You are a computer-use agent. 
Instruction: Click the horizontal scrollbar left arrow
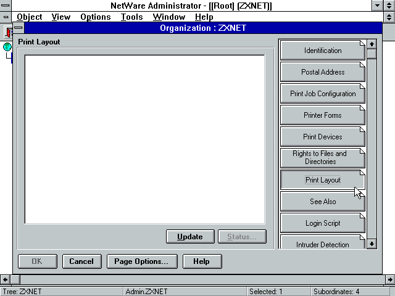tap(5, 279)
